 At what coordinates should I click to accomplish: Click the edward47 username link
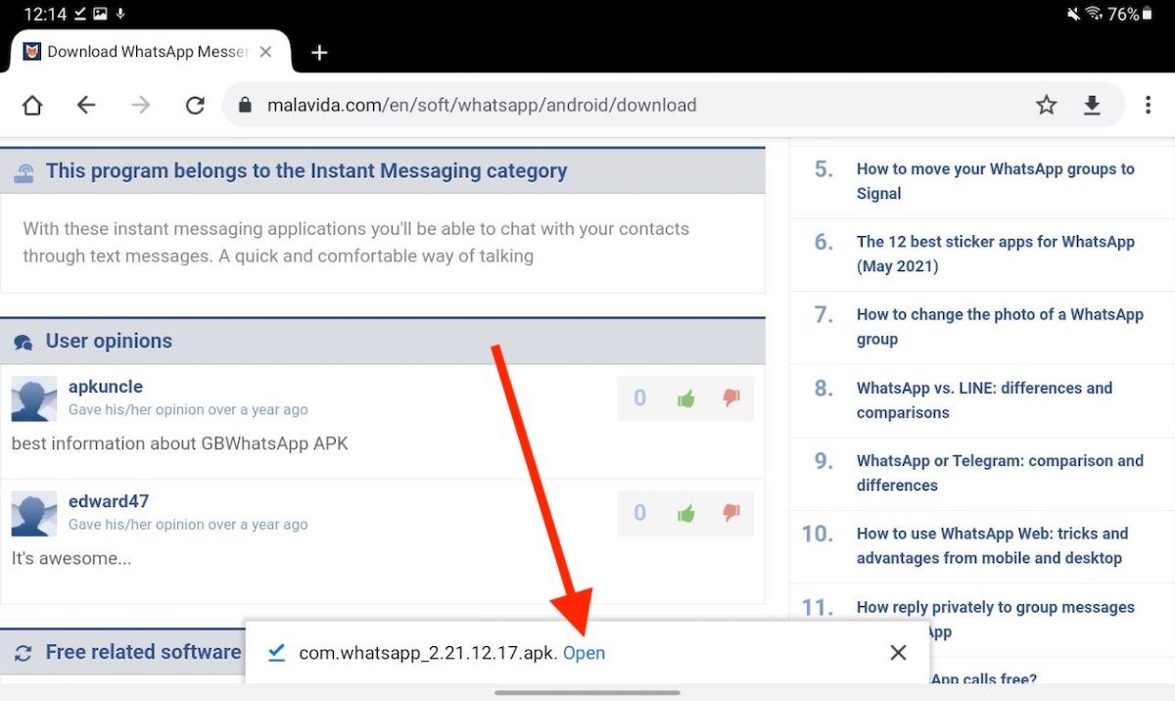[109, 501]
